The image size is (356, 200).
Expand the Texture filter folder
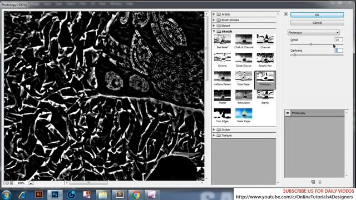pyautogui.click(x=214, y=136)
